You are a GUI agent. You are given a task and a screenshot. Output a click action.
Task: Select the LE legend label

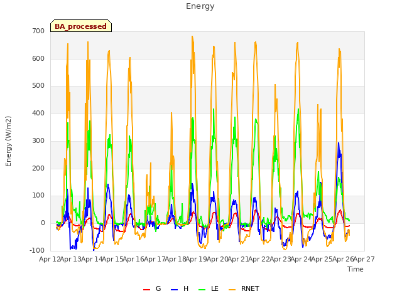click(x=215, y=288)
